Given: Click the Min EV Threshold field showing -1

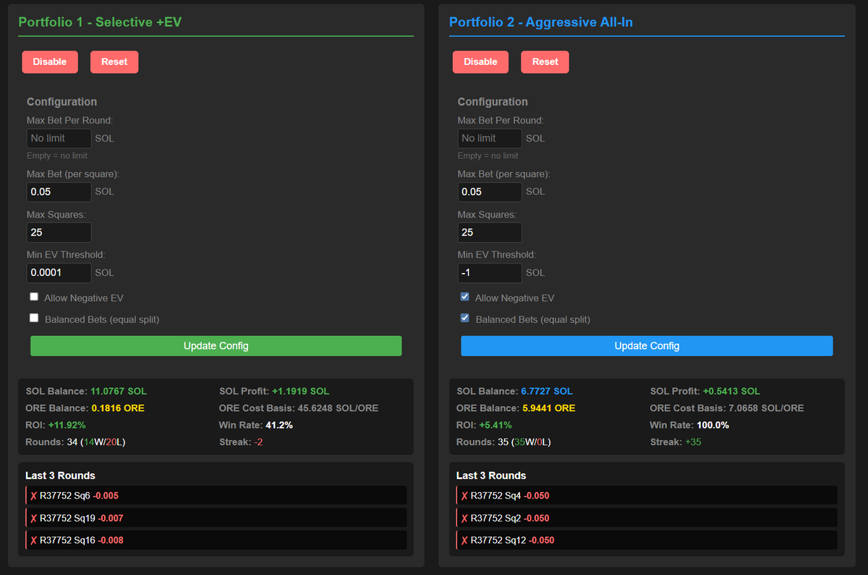Looking at the screenshot, I should point(490,272).
